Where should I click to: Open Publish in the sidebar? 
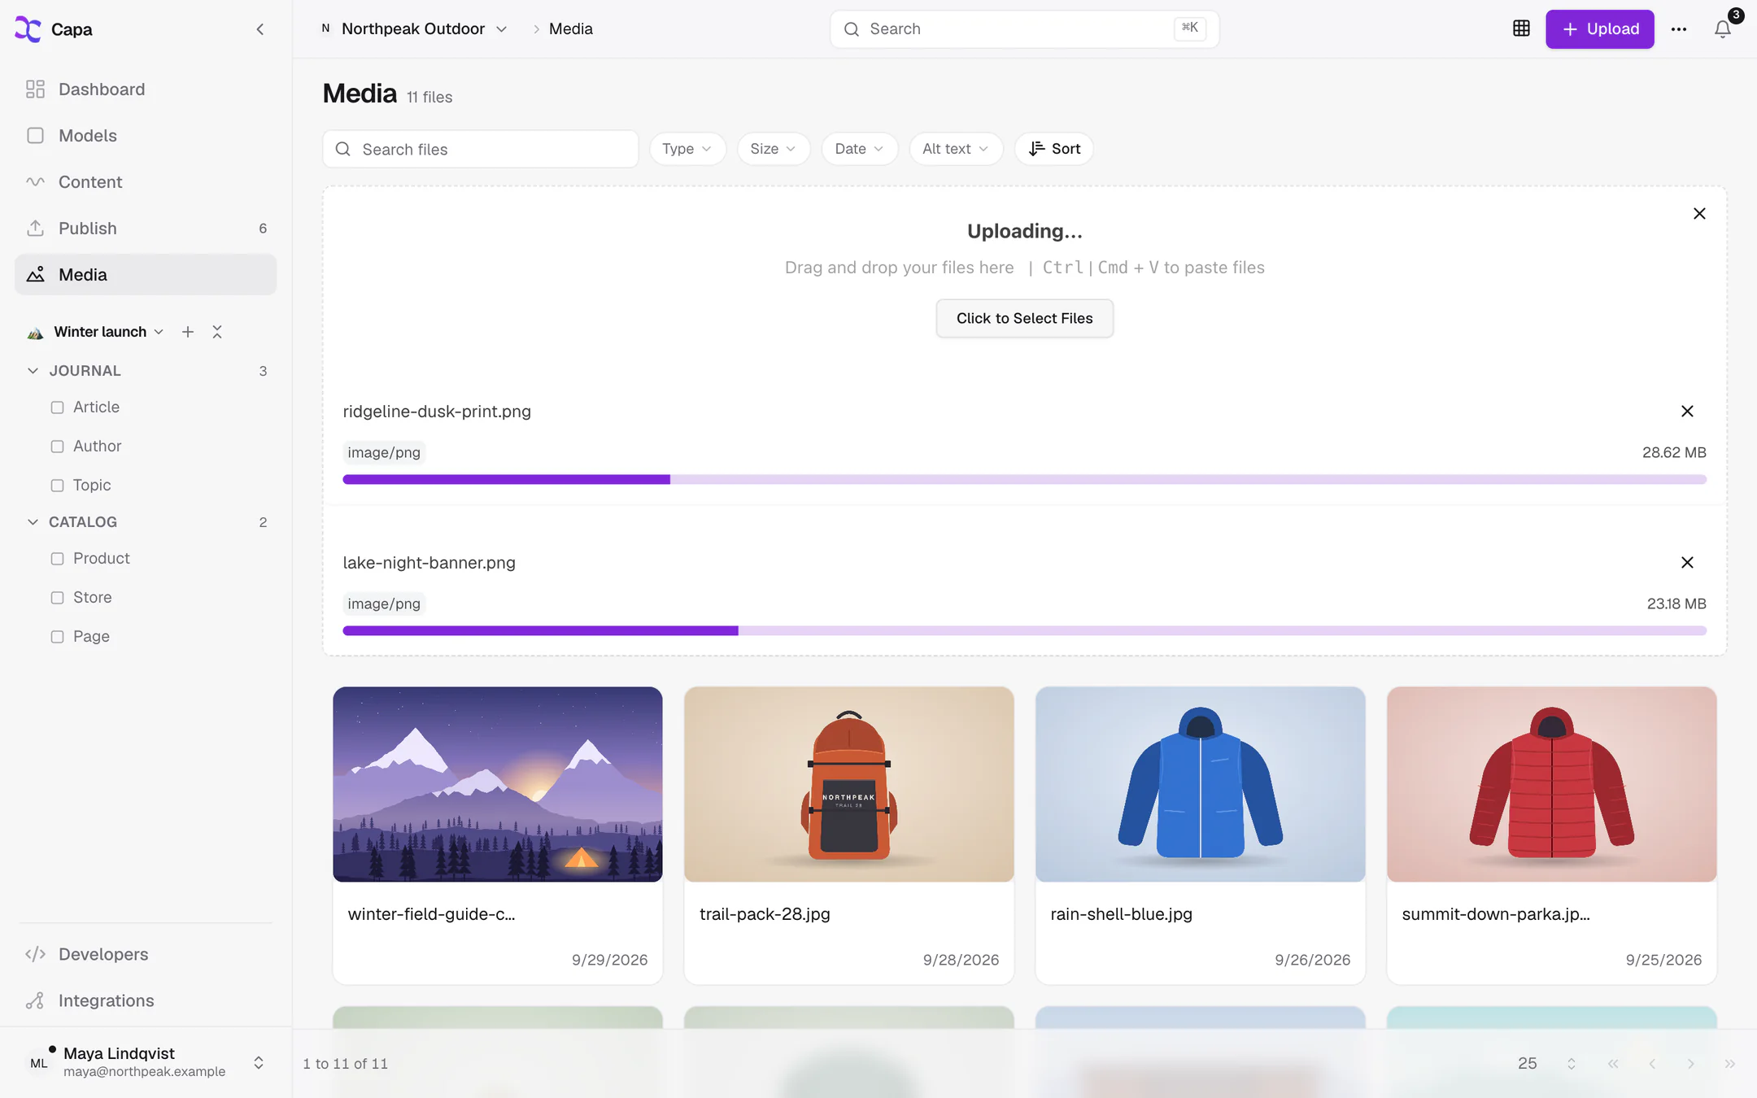(146, 229)
